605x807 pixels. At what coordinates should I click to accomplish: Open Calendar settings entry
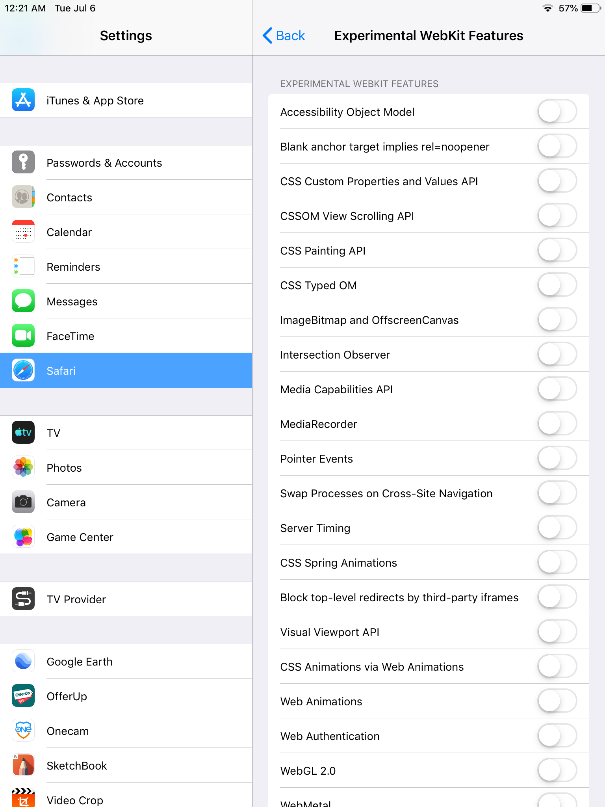[x=126, y=232]
